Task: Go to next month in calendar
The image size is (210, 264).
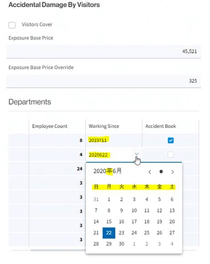Action: pos(173,172)
